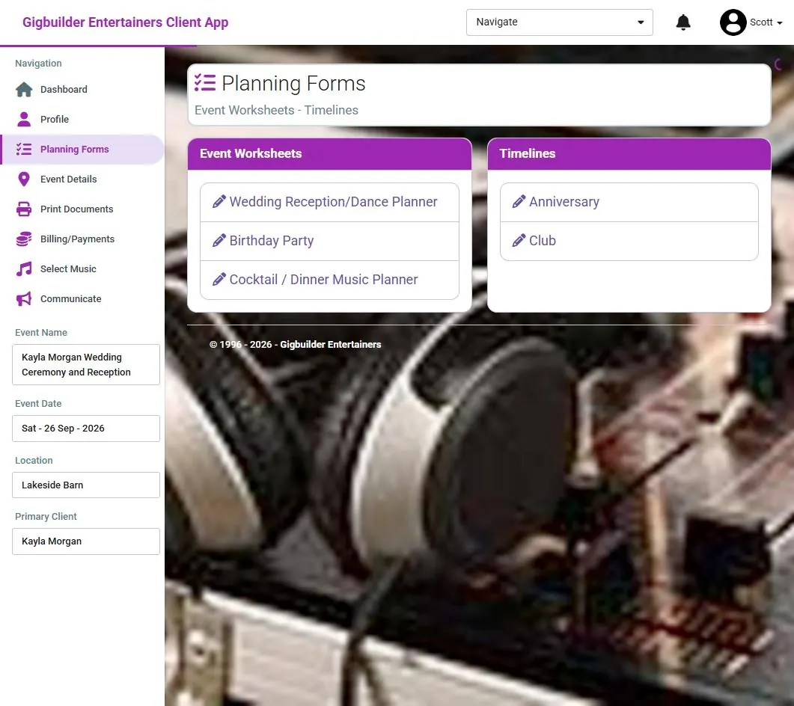
Task: Open notifications bell icon
Action: pos(683,22)
